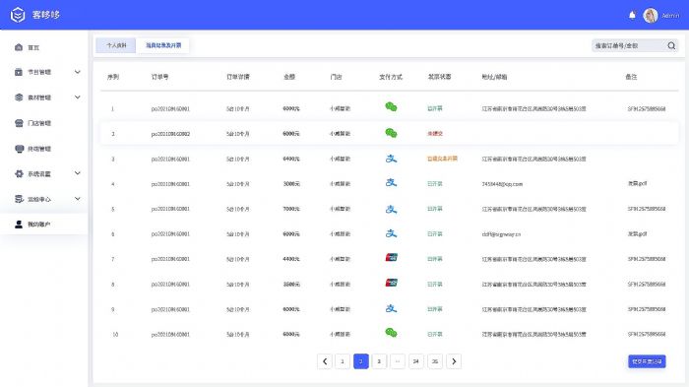
Task: Open the 门店管理 store management item
Action: click(x=39, y=123)
